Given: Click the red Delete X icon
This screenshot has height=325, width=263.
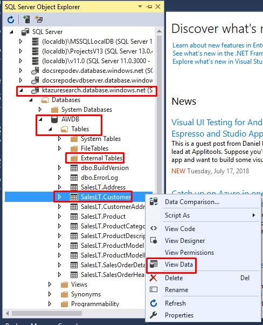Looking at the screenshot, I should pyautogui.click(x=154, y=278).
